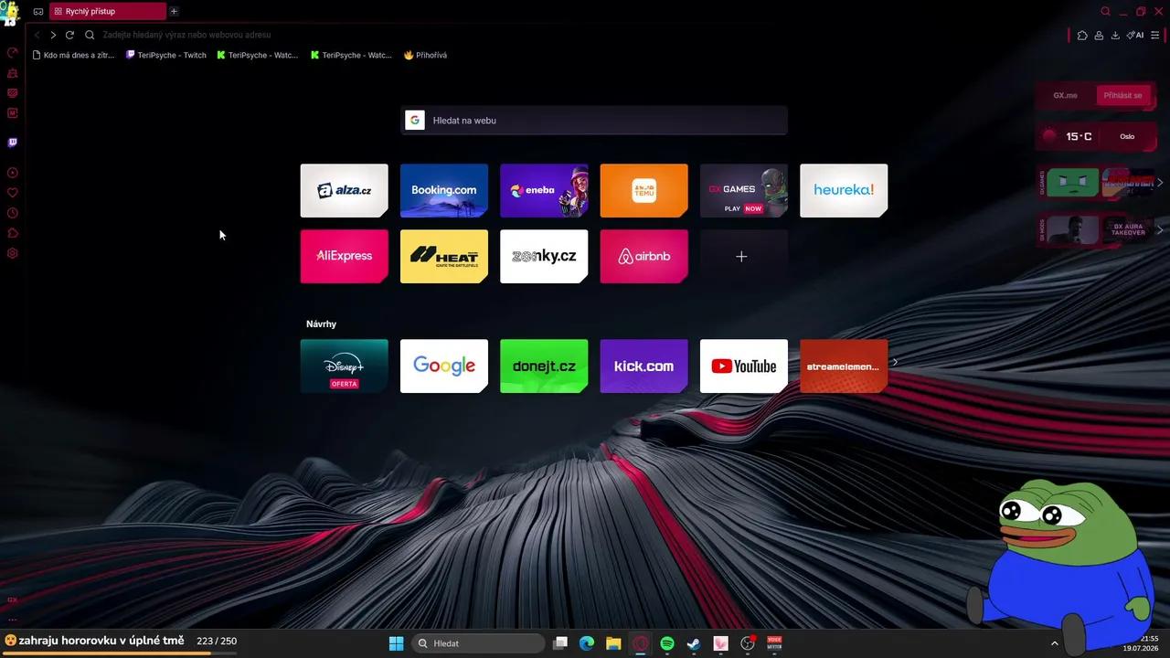1170x658 pixels.
Task: Click the address bar field
Action: coord(576,35)
